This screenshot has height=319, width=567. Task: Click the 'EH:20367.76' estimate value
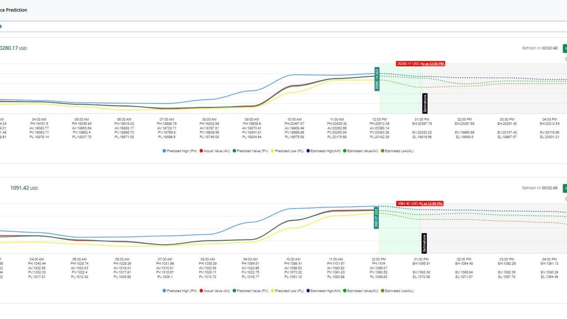pos(422,124)
